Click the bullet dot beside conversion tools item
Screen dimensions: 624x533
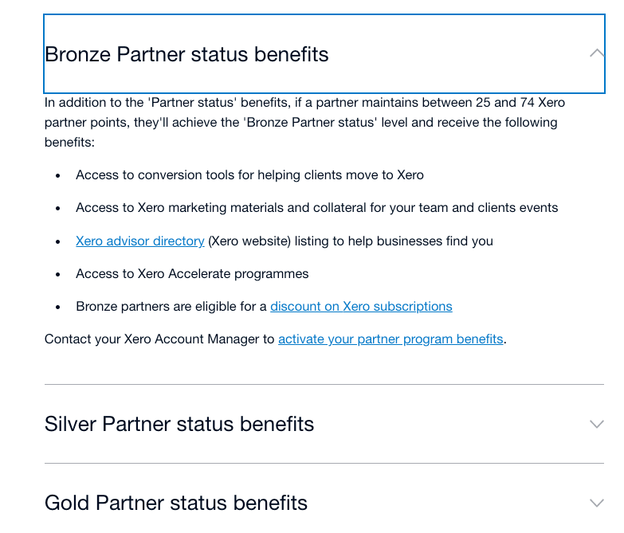(58, 175)
